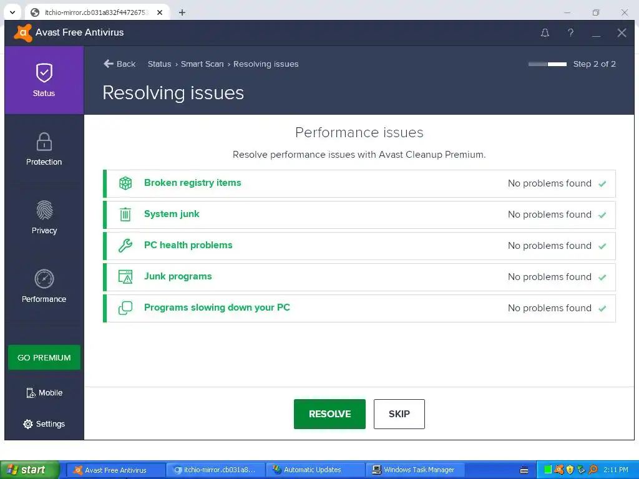The height and width of the screenshot is (479, 639).
Task: Click the Mobile sidebar item
Action: click(44, 393)
